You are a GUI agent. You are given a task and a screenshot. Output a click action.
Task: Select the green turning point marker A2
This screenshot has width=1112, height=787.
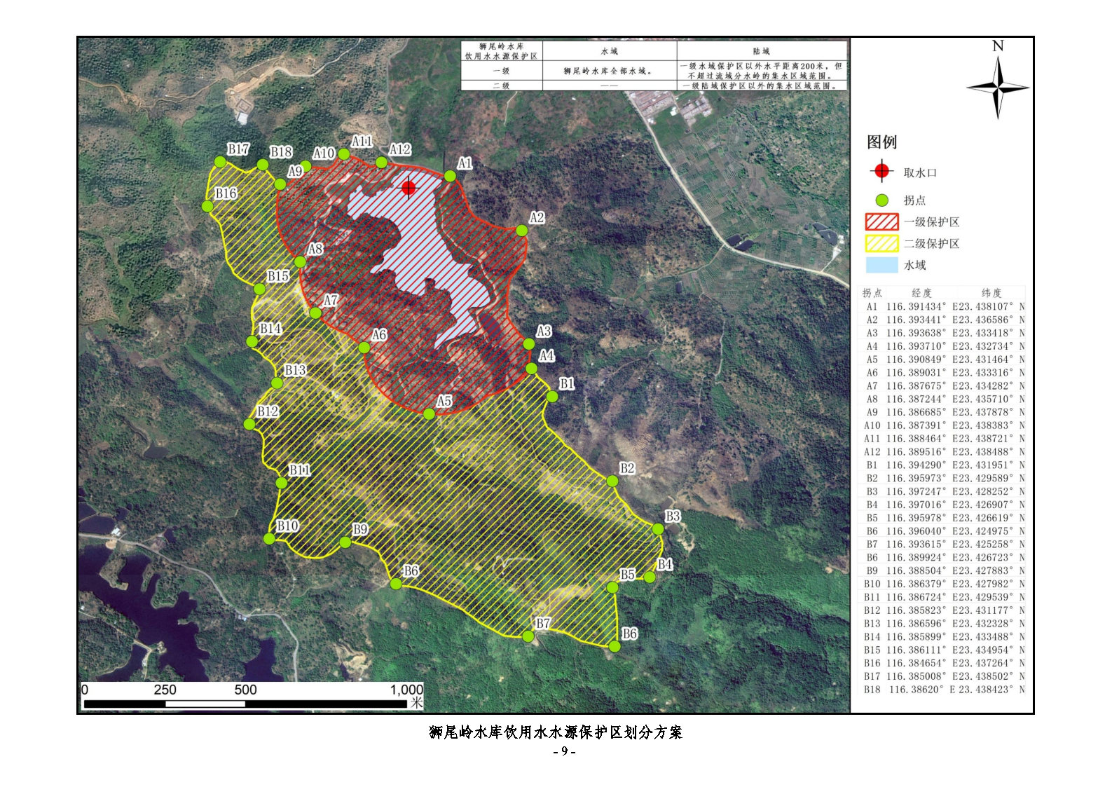point(521,231)
